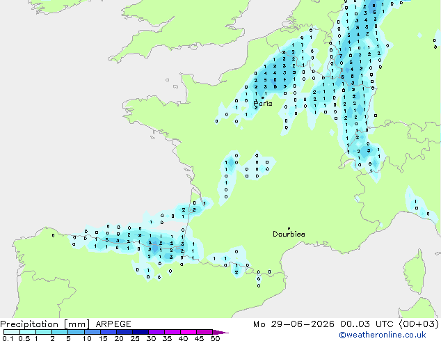Click the forecast date 'Mo 29-06-2026' text
The height and width of the screenshot is (341, 441).
(294, 324)
